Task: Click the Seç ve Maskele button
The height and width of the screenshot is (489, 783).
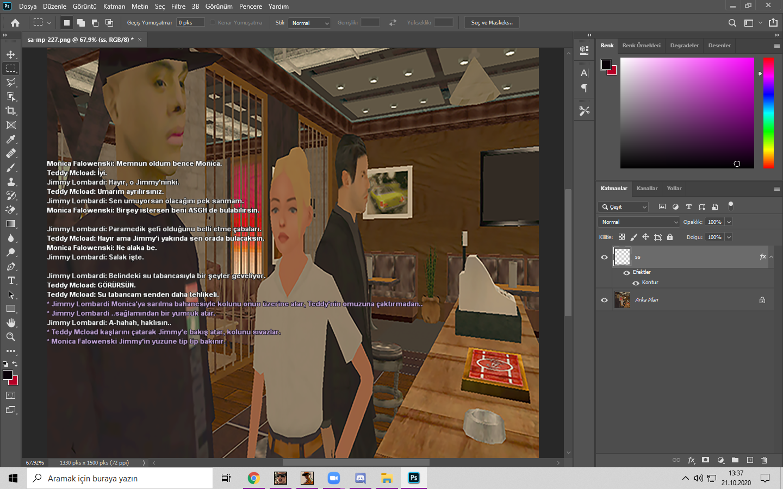Action: pos(492,23)
